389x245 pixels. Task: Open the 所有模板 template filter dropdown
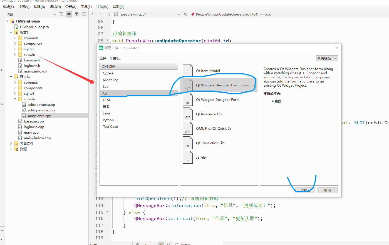pos(327,58)
